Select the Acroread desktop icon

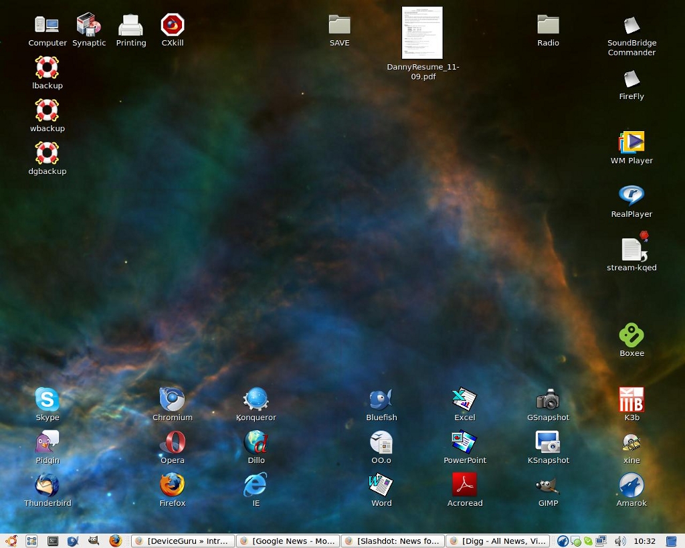[x=464, y=484]
